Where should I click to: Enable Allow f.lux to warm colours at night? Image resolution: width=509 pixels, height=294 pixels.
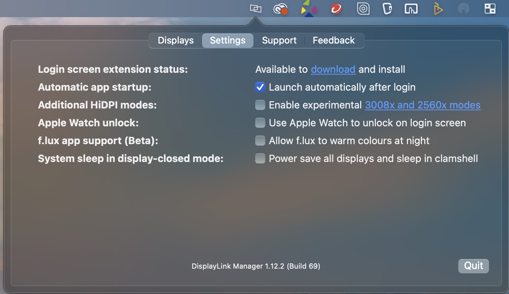tap(260, 140)
